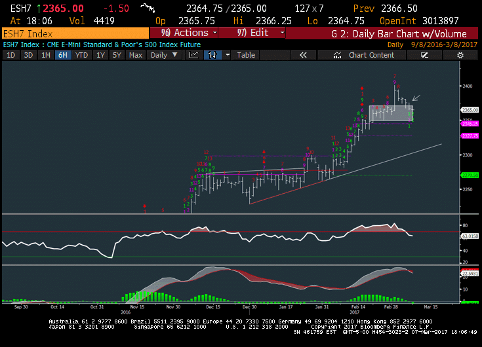
Task: Click the 127 x 7 bid-ask size
Action: click(309, 9)
